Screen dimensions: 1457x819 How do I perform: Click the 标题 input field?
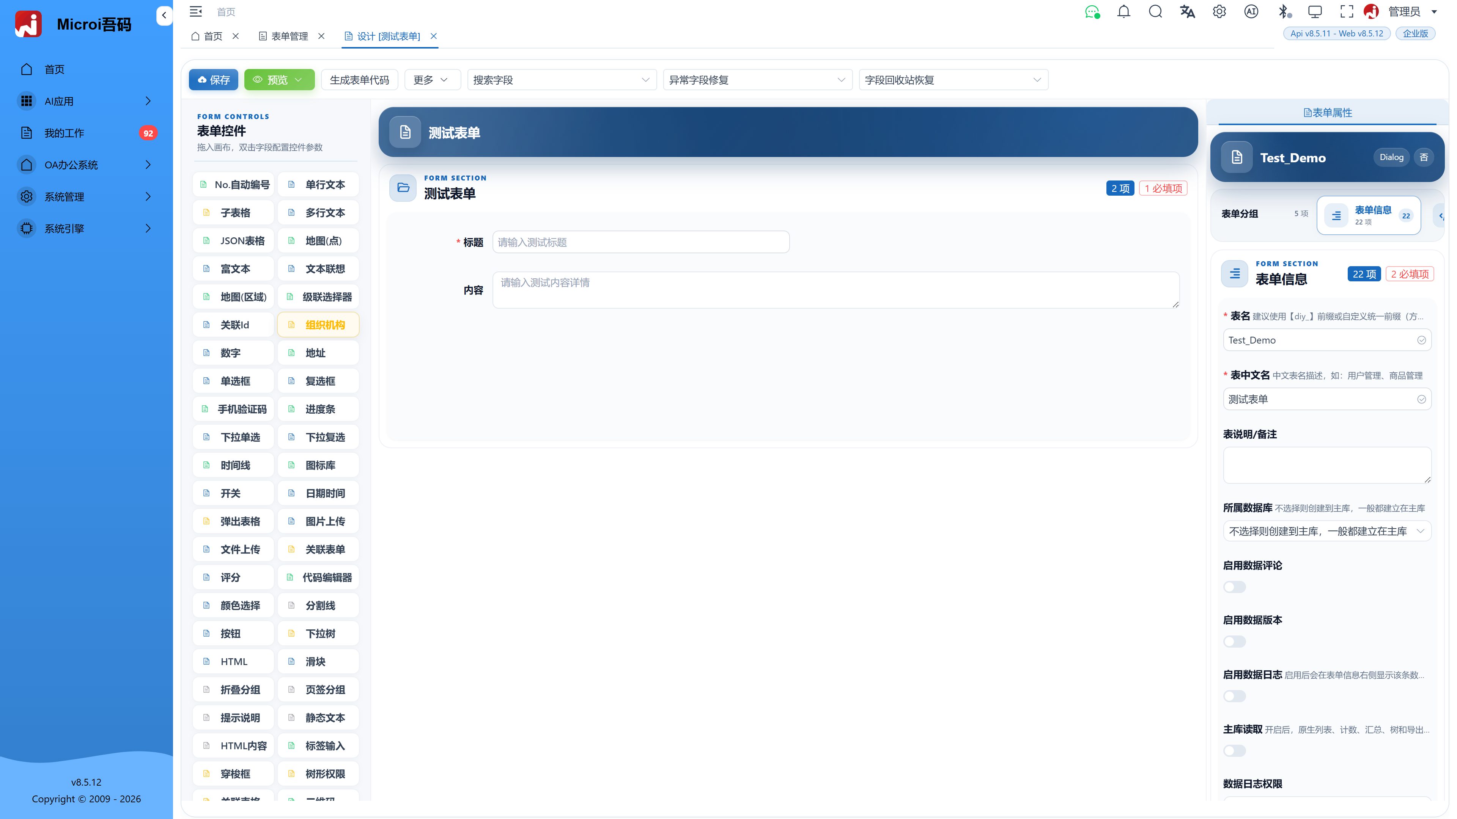pos(641,243)
